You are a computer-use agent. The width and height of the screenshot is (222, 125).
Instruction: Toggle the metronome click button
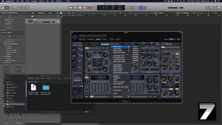pyautogui.click(x=145, y=8)
